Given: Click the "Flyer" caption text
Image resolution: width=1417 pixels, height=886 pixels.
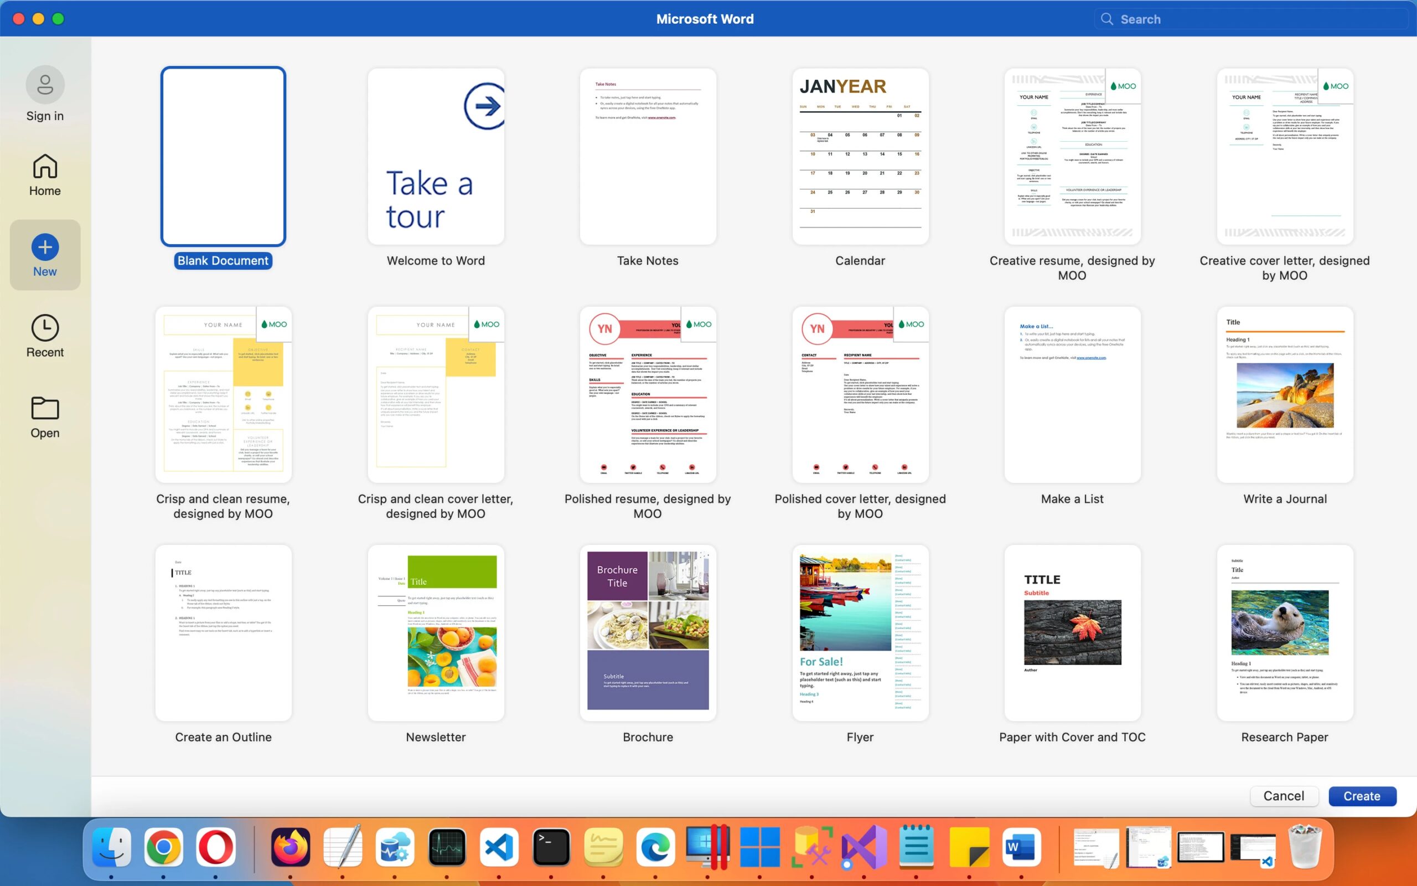Looking at the screenshot, I should [860, 737].
